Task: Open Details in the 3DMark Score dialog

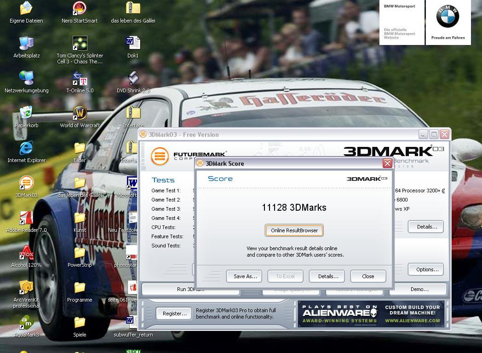Action: [327, 276]
